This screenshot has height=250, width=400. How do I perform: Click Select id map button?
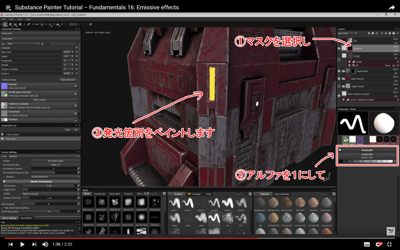click(x=39, y=100)
